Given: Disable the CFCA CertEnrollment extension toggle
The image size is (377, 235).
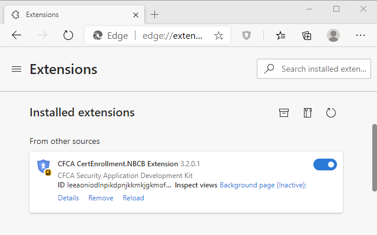Looking at the screenshot, I should 325,164.
